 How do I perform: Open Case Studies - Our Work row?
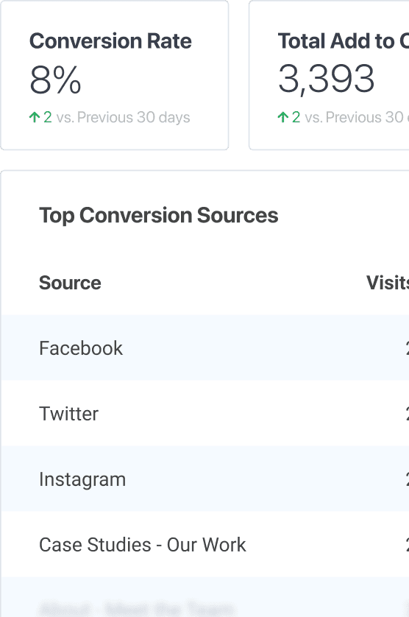click(x=204, y=545)
